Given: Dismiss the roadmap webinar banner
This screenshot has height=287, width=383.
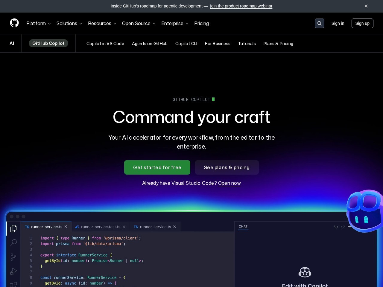Looking at the screenshot, I should pyautogui.click(x=366, y=6).
